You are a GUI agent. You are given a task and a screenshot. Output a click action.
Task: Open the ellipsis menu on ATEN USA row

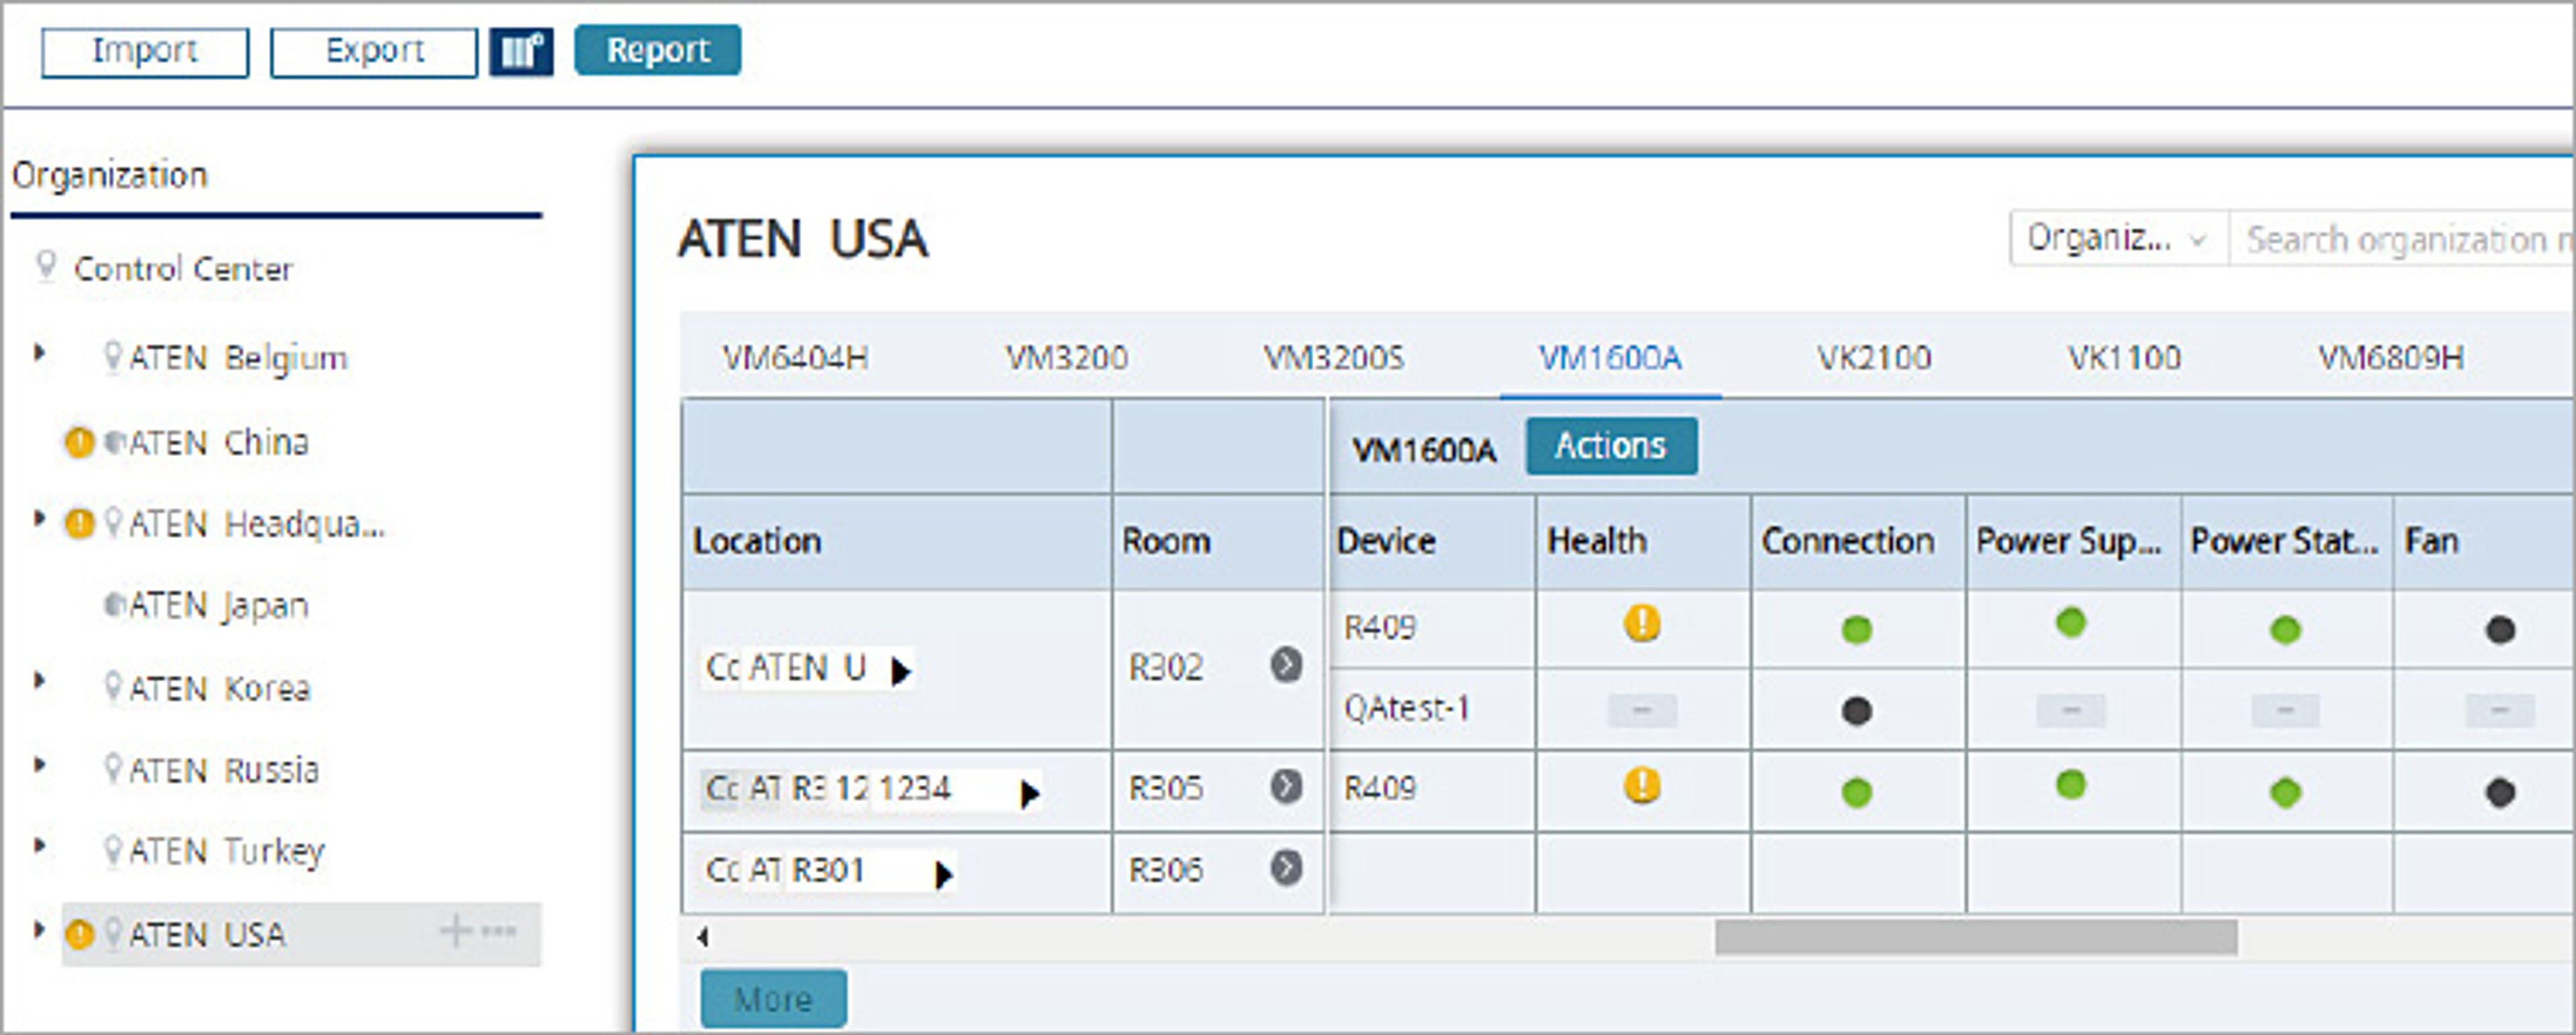pos(499,931)
